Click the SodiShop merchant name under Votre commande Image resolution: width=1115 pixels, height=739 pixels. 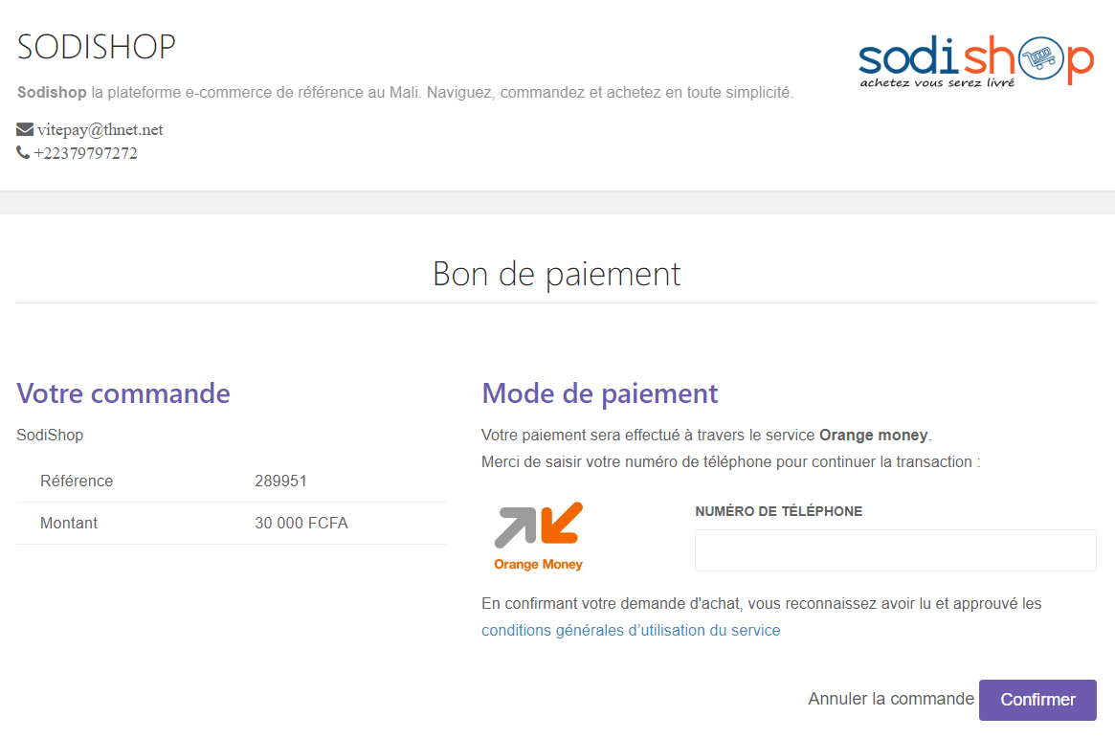pos(50,435)
